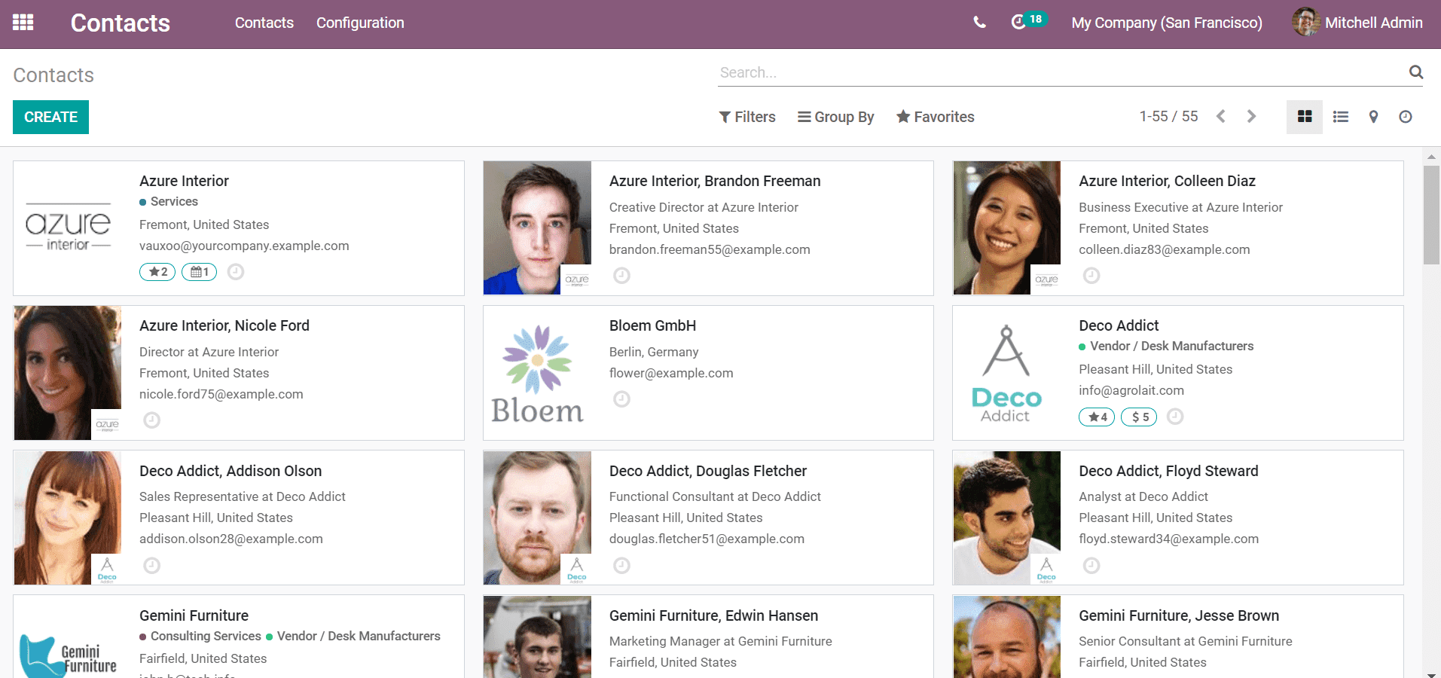This screenshot has height=678, width=1441.
Task: Open My Company (San Francisco) switcher
Action: click(1167, 23)
